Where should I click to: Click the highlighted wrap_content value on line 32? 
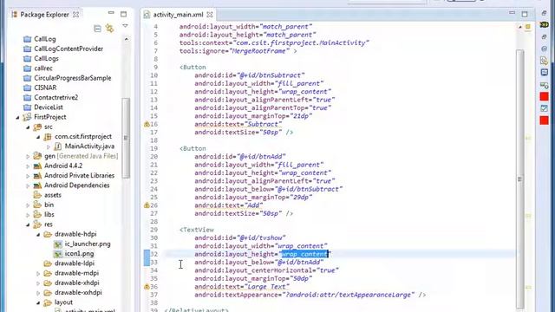[x=304, y=254]
